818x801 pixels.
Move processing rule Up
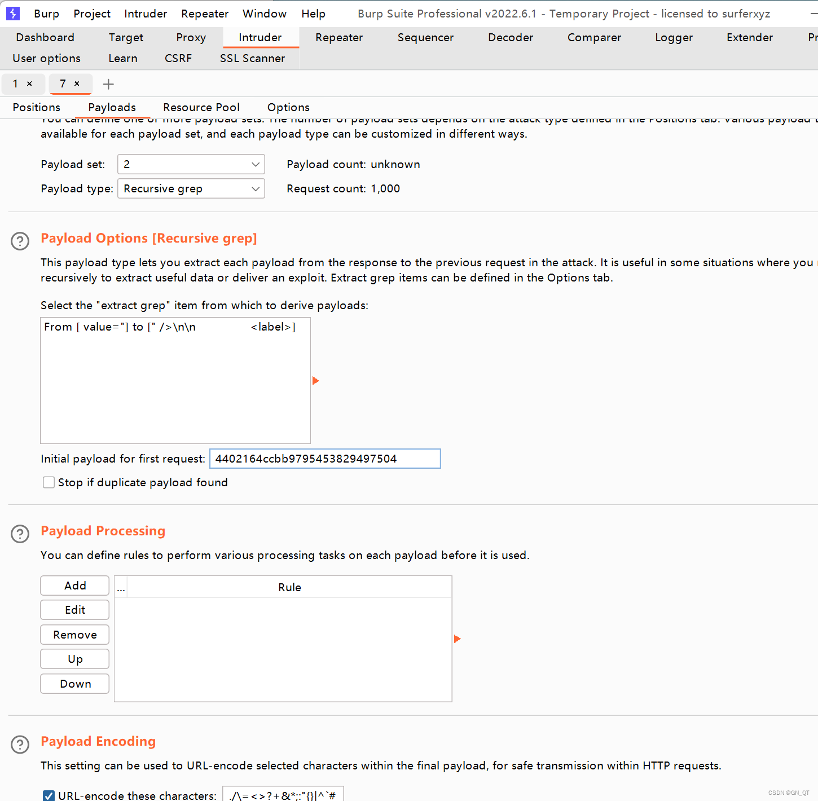(x=75, y=659)
